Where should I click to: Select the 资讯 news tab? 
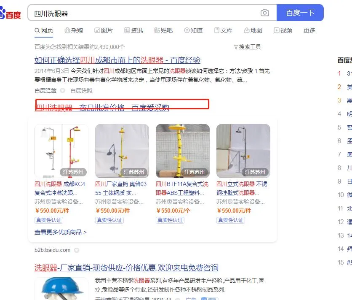click(x=133, y=30)
